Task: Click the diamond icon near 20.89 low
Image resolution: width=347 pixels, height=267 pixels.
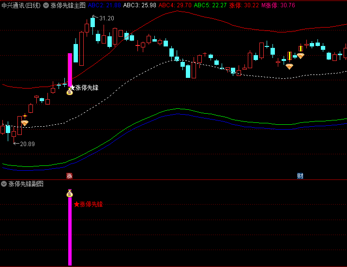Action: point(25,123)
